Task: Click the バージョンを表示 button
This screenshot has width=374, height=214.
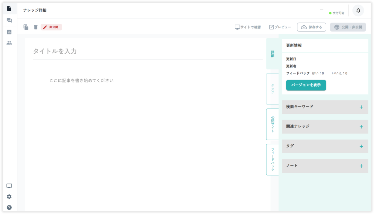Action: coord(306,85)
